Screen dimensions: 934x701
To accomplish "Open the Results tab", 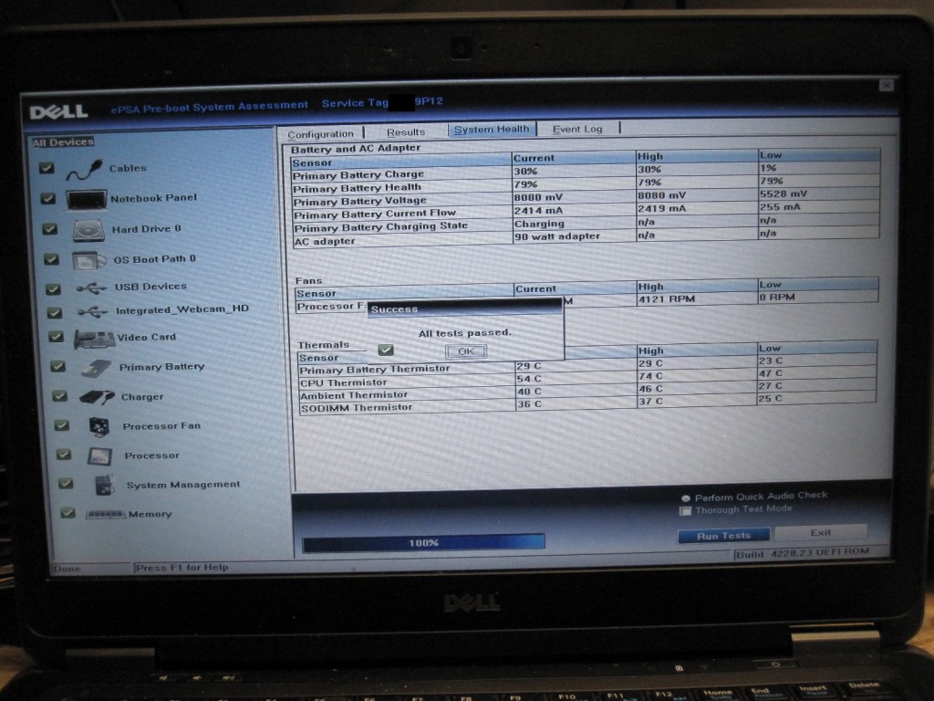I will tap(406, 131).
